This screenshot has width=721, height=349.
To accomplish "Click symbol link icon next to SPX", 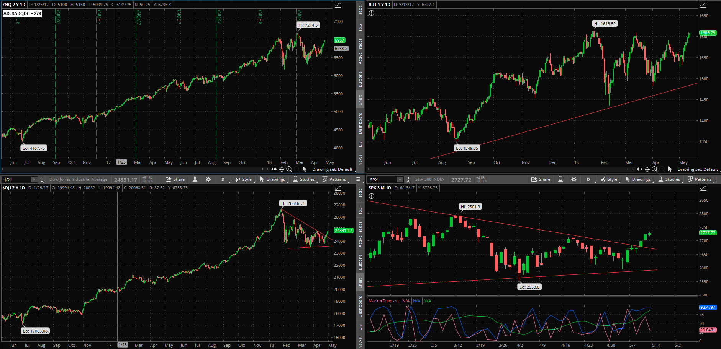I will coord(408,179).
